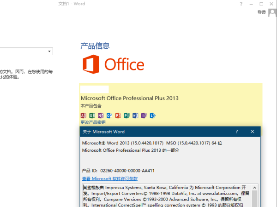
Task: Click the OneNote app icon
Action: tap(101, 115)
